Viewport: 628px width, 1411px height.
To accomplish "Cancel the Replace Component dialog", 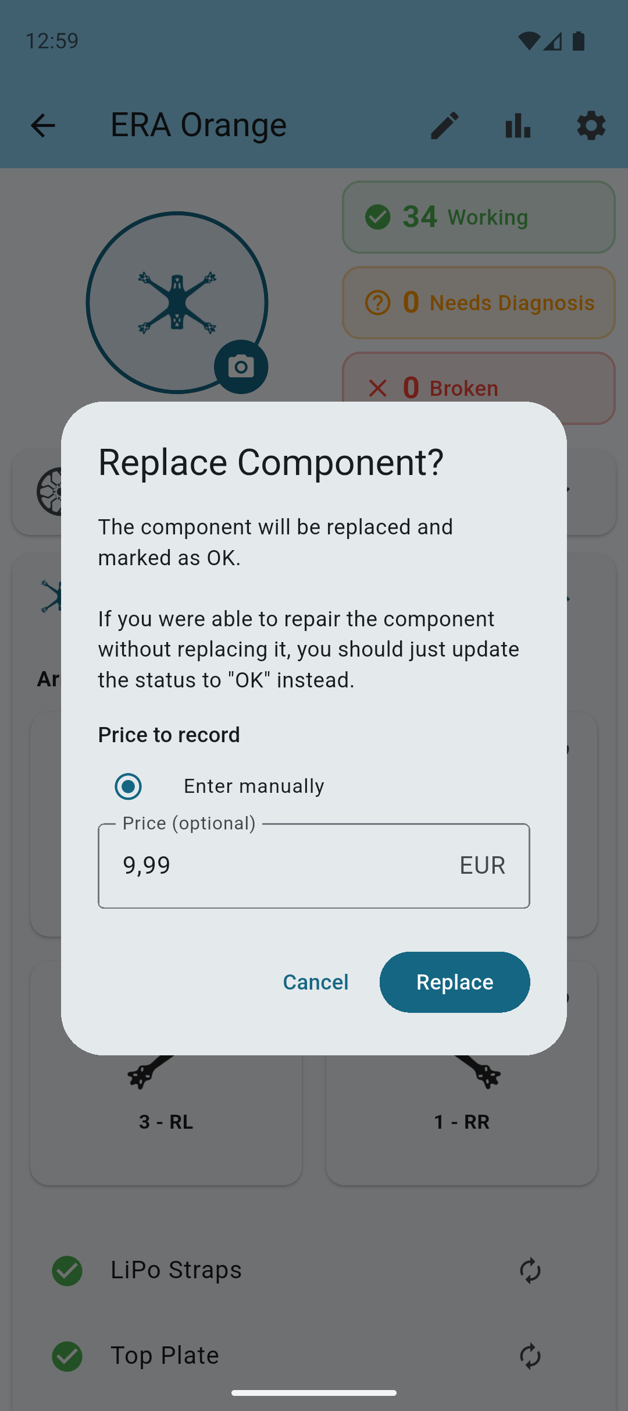I will pyautogui.click(x=315, y=982).
